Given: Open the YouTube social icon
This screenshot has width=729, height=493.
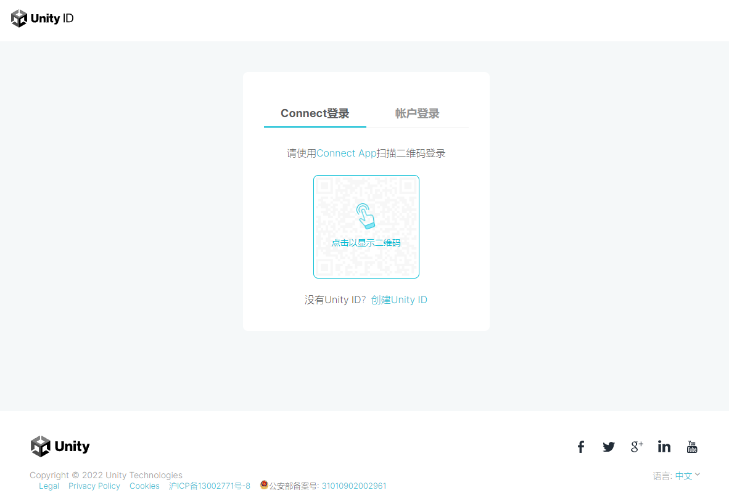Looking at the screenshot, I should [x=692, y=447].
